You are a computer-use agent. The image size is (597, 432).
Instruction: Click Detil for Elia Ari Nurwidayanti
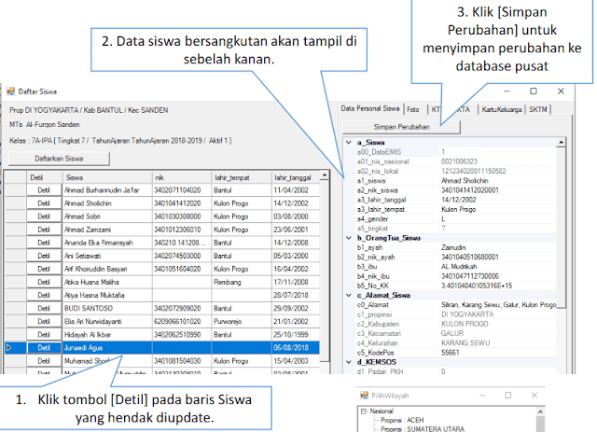point(44,322)
